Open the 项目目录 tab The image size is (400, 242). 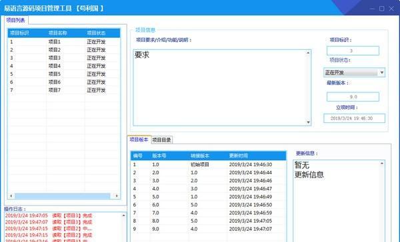(161, 140)
